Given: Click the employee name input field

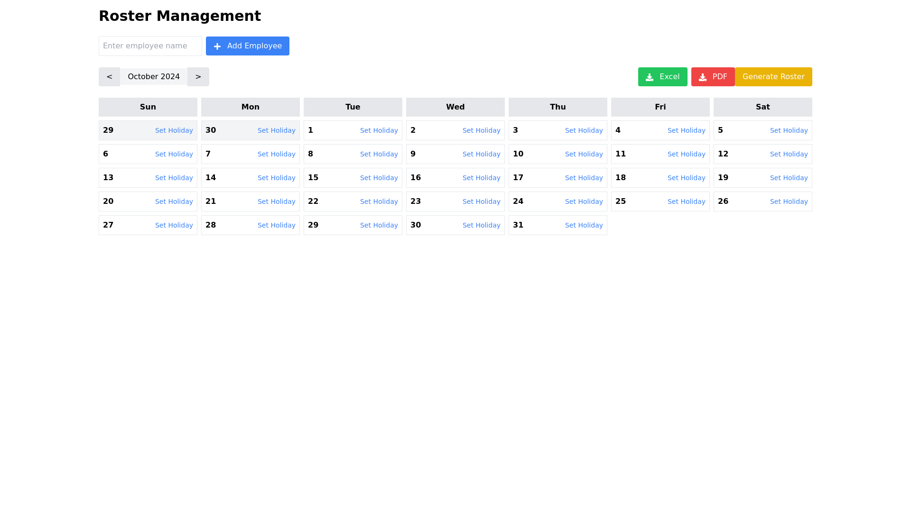Looking at the screenshot, I should (150, 46).
